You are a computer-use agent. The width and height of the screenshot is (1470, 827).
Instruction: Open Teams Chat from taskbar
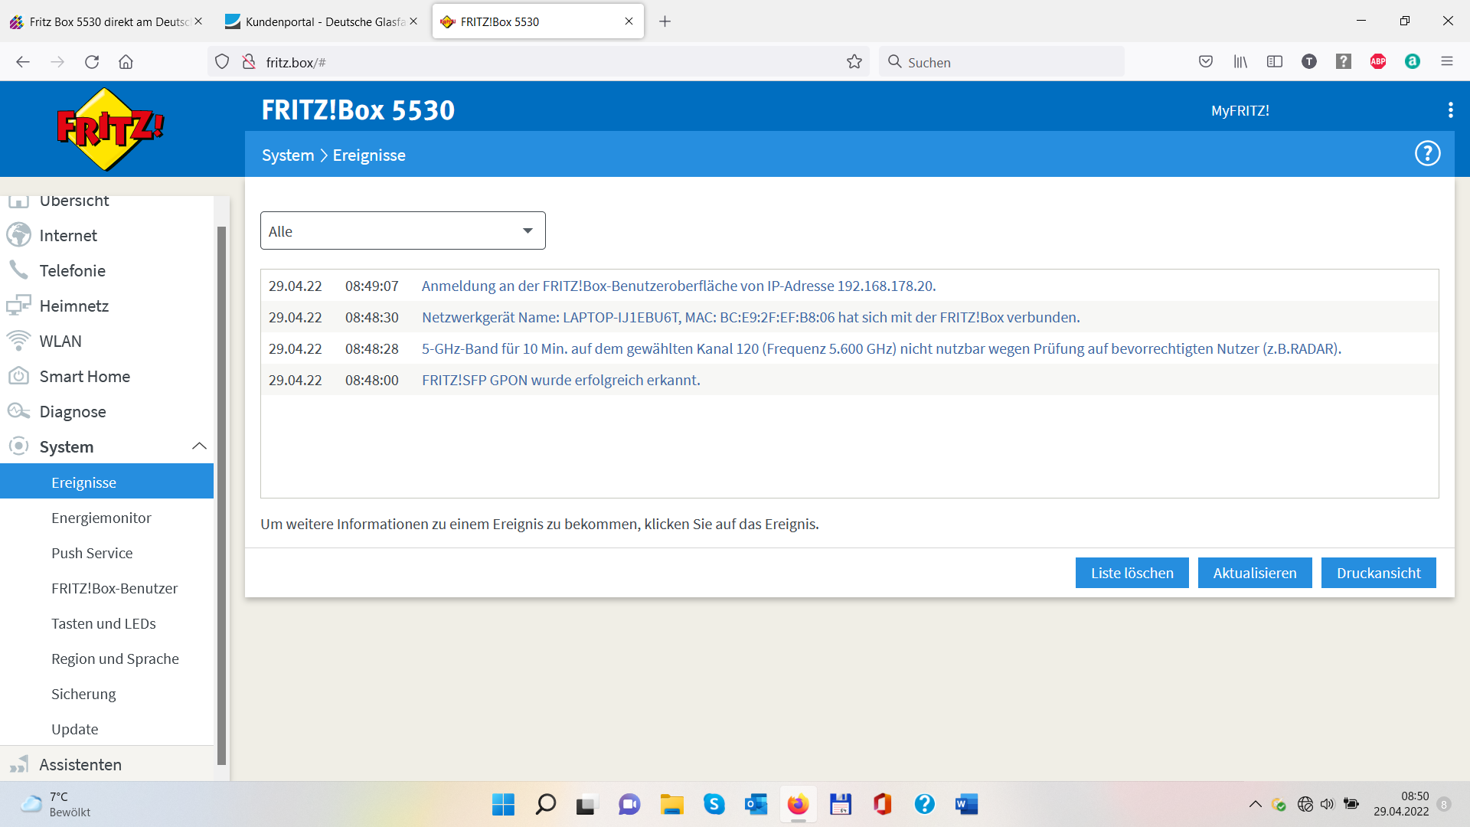629,804
